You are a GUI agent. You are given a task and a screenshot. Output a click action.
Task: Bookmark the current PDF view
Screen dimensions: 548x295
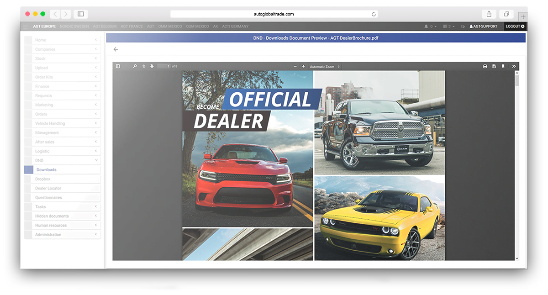(x=503, y=66)
